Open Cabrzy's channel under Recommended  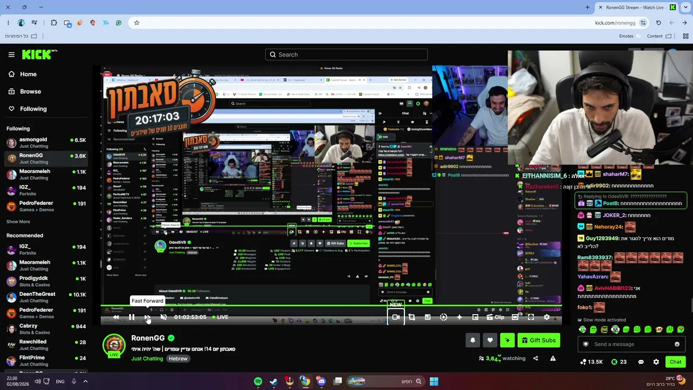[x=46, y=329]
